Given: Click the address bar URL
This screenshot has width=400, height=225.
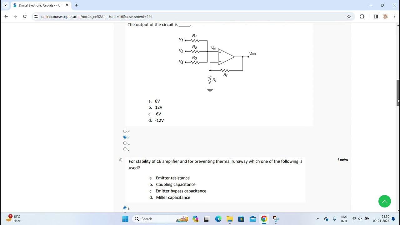Looking at the screenshot, I should [97, 17].
